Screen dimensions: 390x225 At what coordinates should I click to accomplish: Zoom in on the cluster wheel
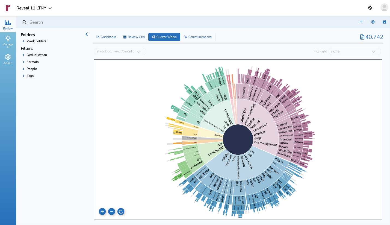click(x=102, y=211)
